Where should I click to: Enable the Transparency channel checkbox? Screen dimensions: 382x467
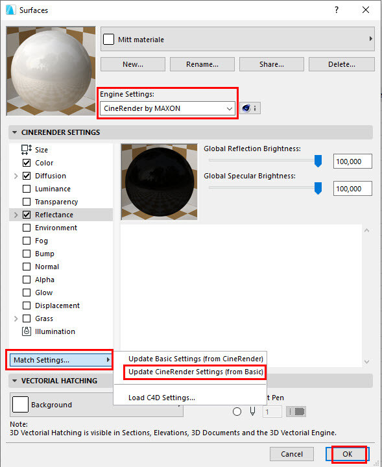[x=27, y=202]
